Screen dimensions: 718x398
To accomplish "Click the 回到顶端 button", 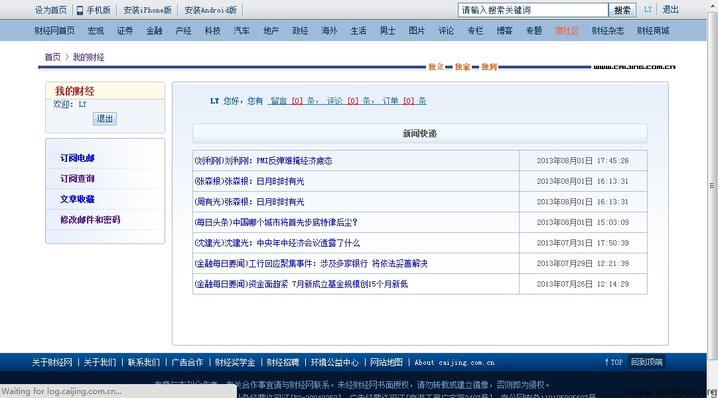I will 646,362.
